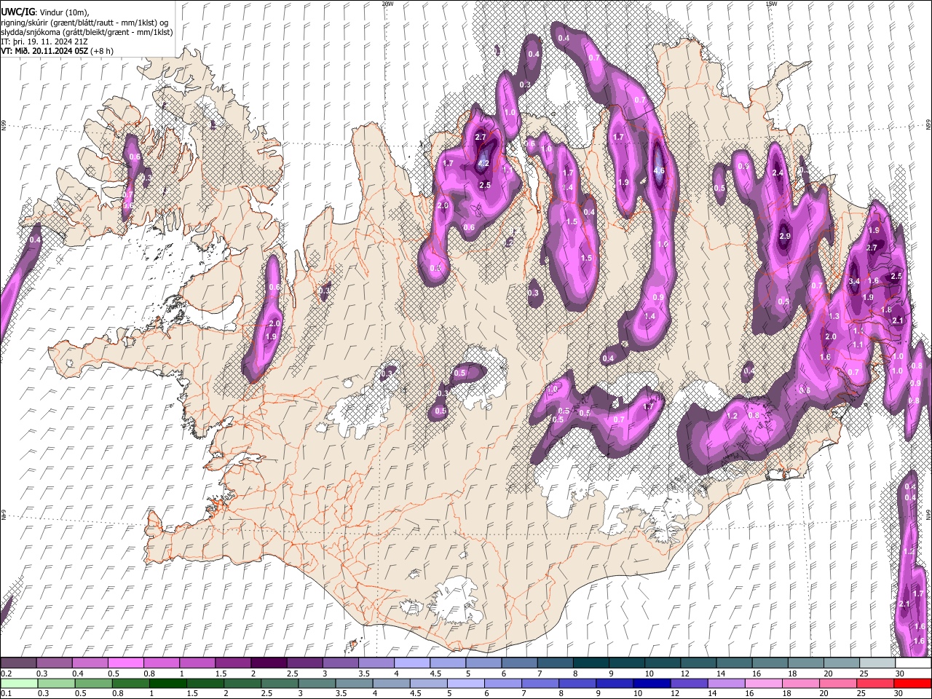Click the 2.9 snowfall value on the map
The image size is (932, 699).
[x=784, y=236]
